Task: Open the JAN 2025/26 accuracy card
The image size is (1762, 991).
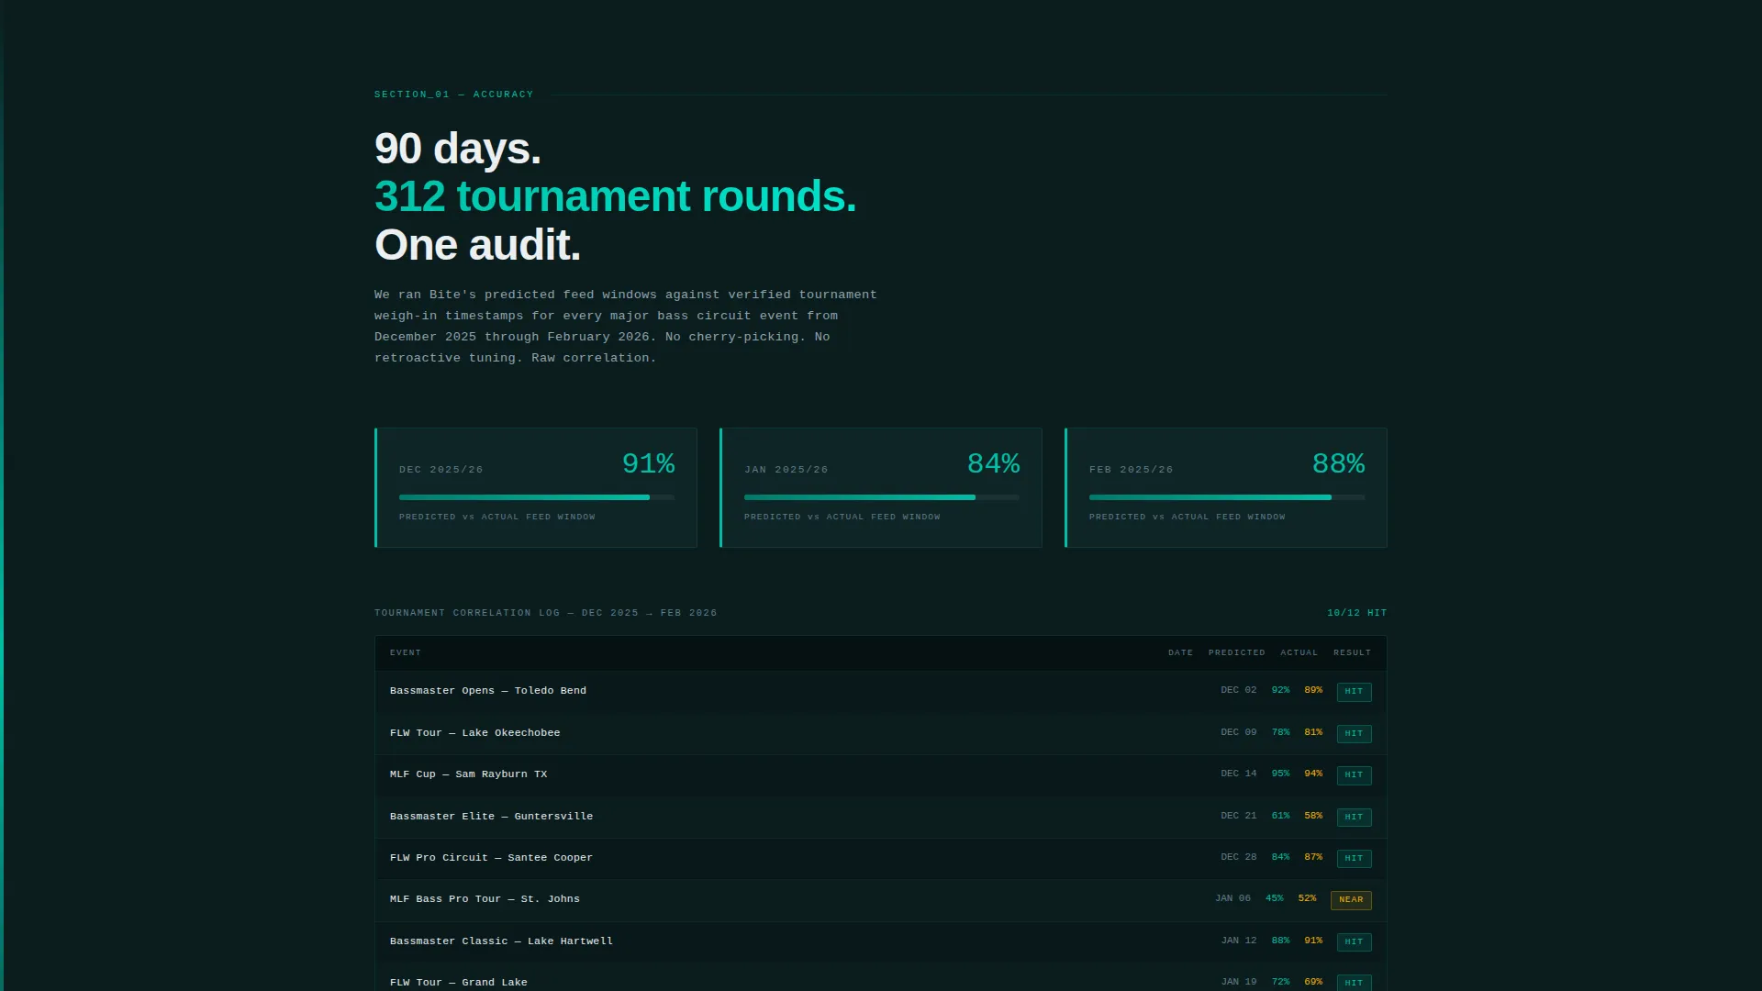Action: click(881, 487)
